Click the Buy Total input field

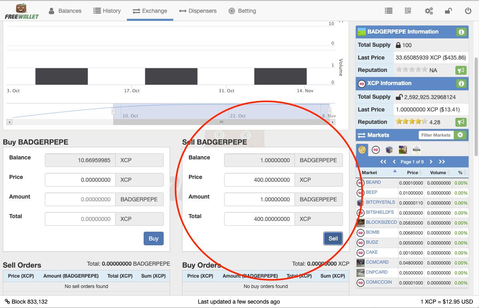80,219
